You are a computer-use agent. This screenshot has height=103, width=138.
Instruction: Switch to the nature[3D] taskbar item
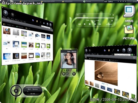pyautogui.click(x=67, y=1)
